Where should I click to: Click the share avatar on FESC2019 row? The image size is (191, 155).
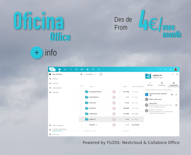pos(114,108)
